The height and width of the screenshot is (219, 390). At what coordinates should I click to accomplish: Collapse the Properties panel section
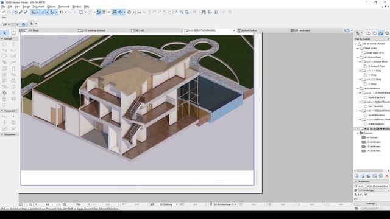point(356,181)
